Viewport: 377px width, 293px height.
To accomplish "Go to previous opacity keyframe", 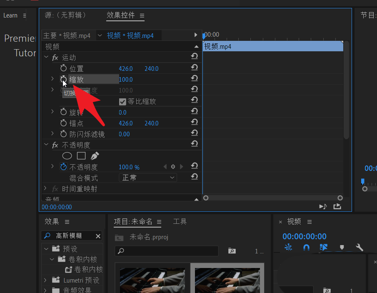I will pos(165,167).
